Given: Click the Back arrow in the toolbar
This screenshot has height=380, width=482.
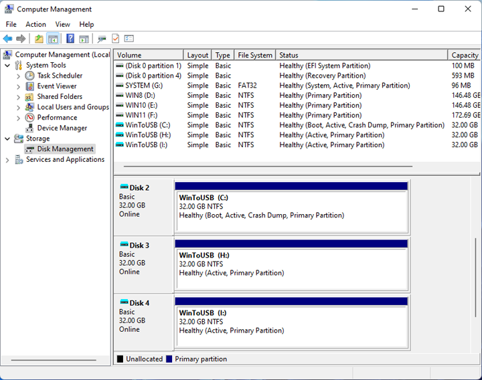Looking at the screenshot, I should point(7,39).
